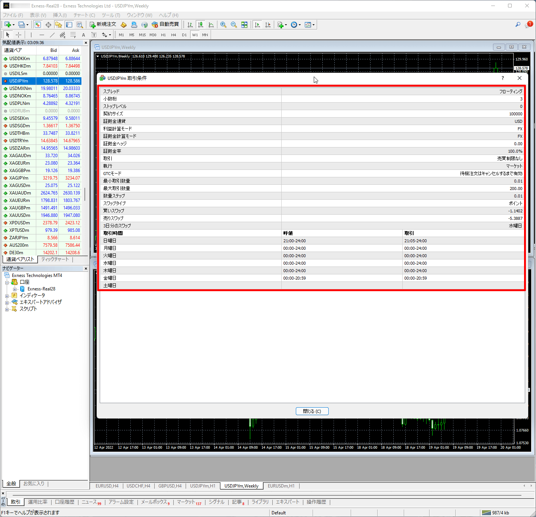The height and width of the screenshot is (517, 536).
Task: Zoom in on the chart
Action: (x=223, y=25)
